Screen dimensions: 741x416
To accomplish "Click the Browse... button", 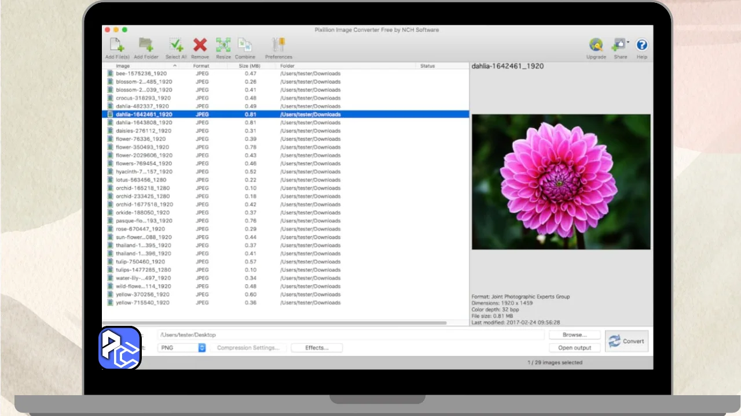I will point(574,335).
